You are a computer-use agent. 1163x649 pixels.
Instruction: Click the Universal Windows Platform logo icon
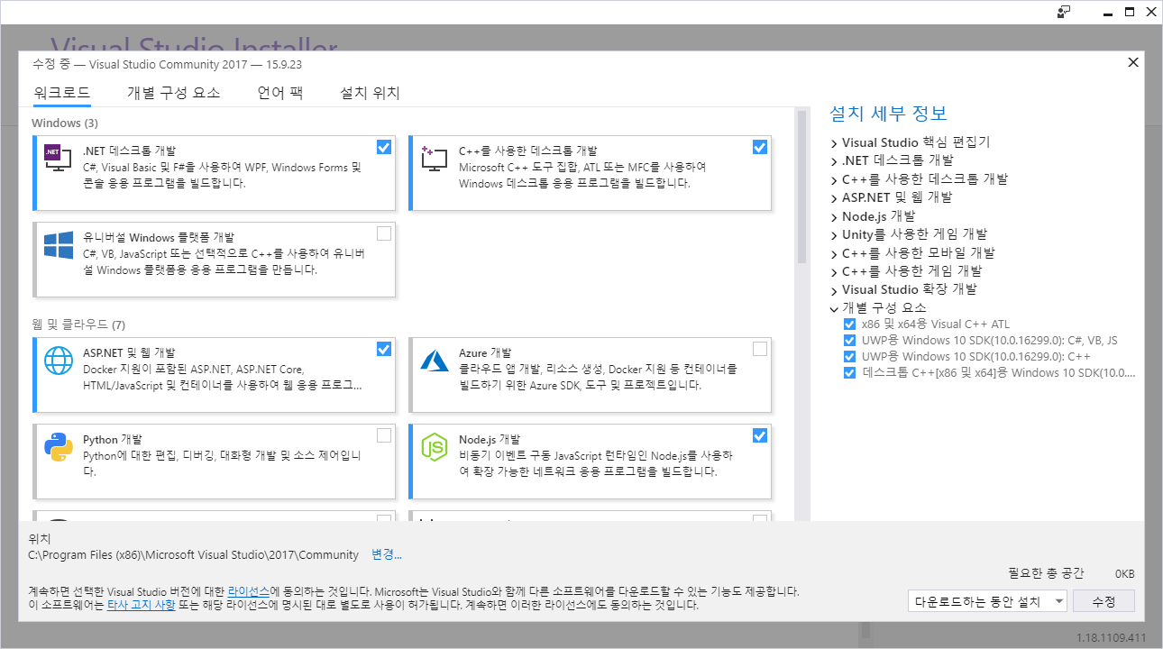tap(58, 244)
